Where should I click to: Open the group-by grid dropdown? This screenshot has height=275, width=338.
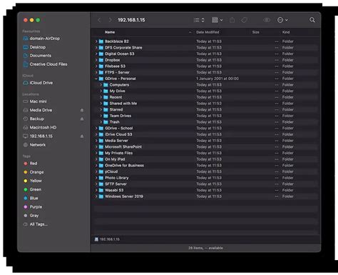click(x=217, y=20)
